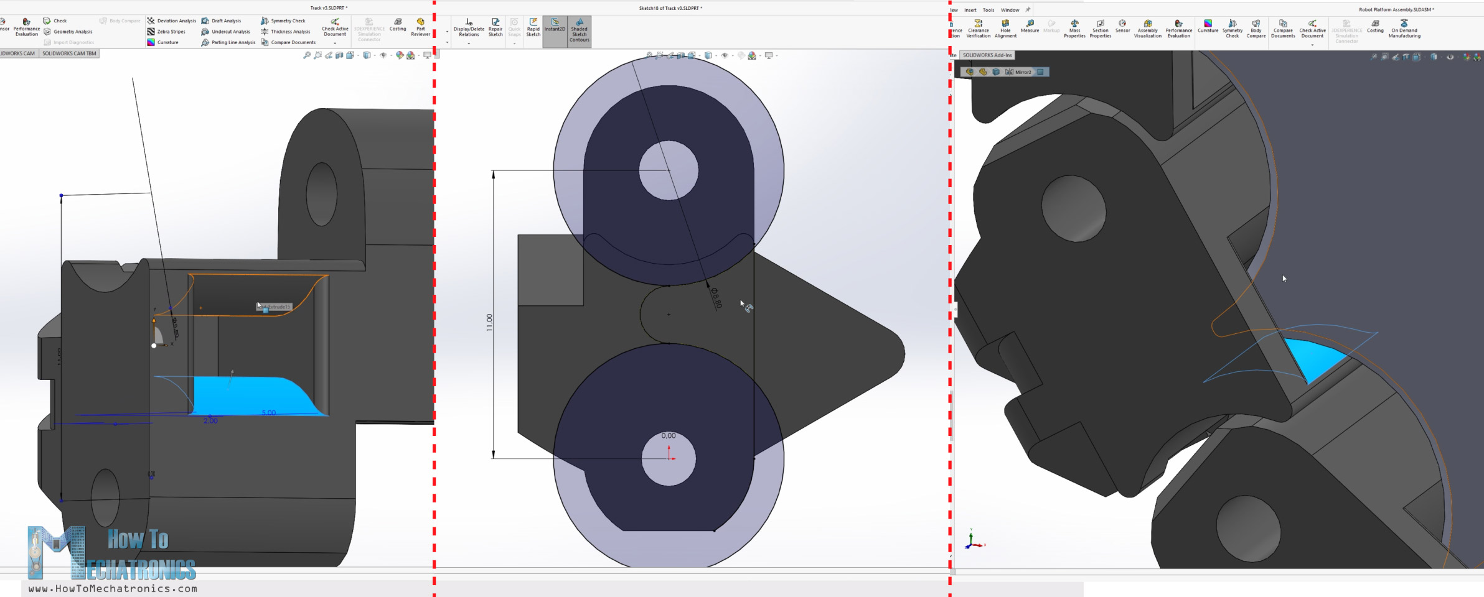This screenshot has height=597, width=1484.
Task: Open Mass Properties tool
Action: click(1074, 29)
